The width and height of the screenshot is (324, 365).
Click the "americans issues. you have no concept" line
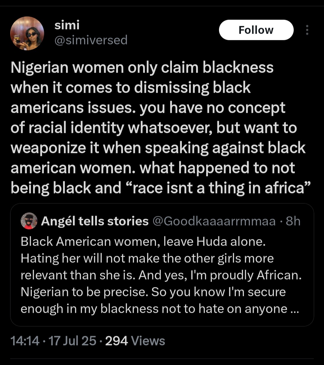click(148, 108)
